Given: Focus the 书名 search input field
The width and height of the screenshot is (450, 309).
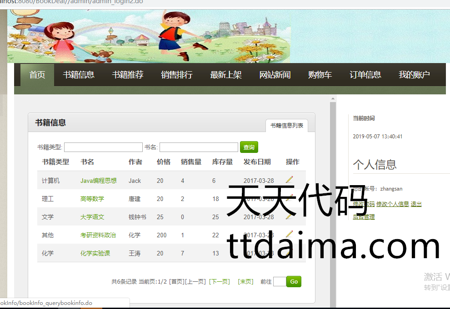Looking at the screenshot, I should 199,147.
